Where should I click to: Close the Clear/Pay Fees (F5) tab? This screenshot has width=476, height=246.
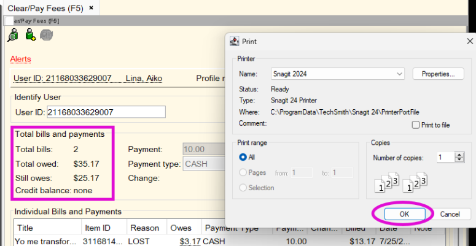click(91, 8)
